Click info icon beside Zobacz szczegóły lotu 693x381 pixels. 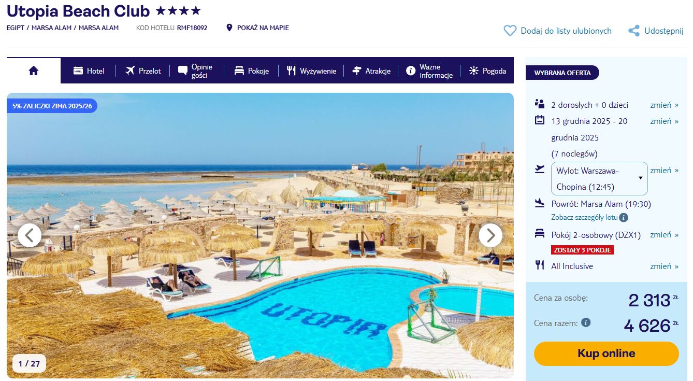624,218
